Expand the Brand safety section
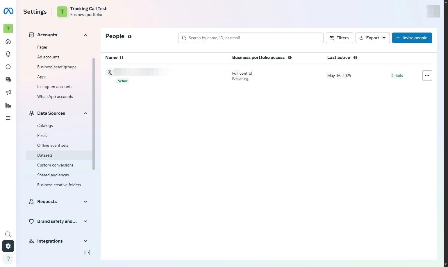 click(85, 221)
